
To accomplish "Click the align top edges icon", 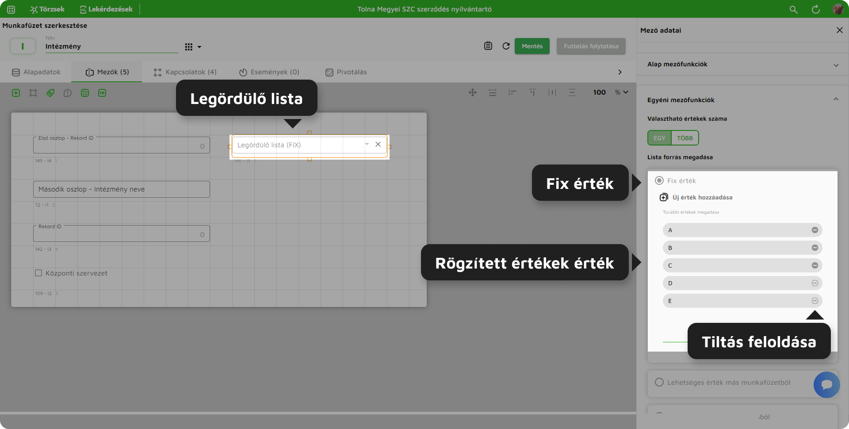I will coord(532,92).
